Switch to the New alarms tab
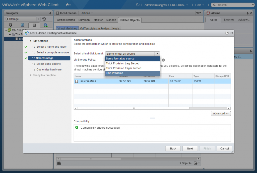 pyautogui.click(x=228, y=19)
